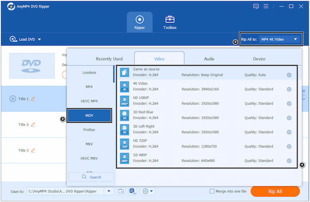Image resolution: width=310 pixels, height=202 pixels.
Task: Select the HD 720P profile icon
Action: click(x=125, y=143)
